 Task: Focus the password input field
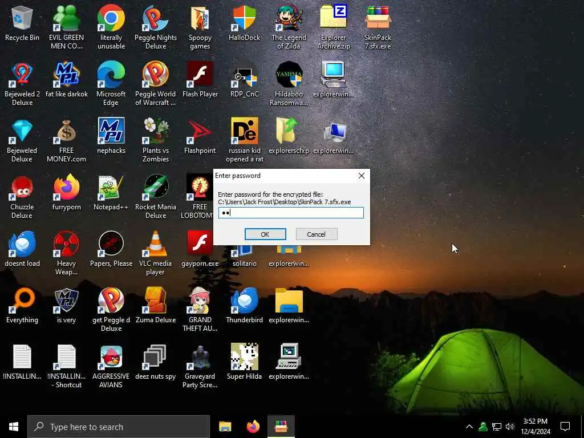(291, 213)
